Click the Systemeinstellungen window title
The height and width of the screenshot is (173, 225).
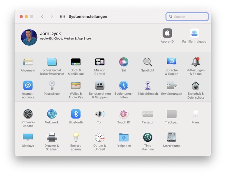[x=88, y=16]
